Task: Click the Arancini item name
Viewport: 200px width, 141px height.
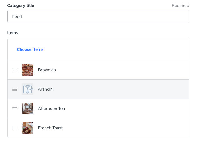Action: (x=46, y=89)
